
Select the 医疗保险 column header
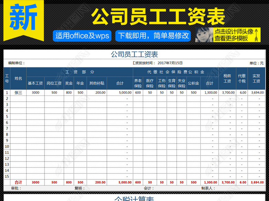(150, 83)
